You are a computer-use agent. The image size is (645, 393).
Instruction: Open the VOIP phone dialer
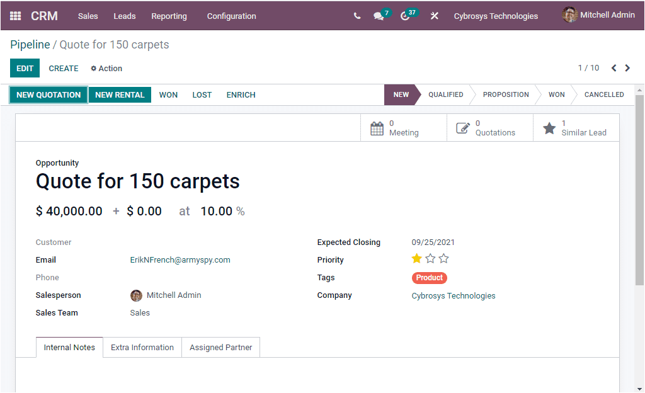[357, 16]
